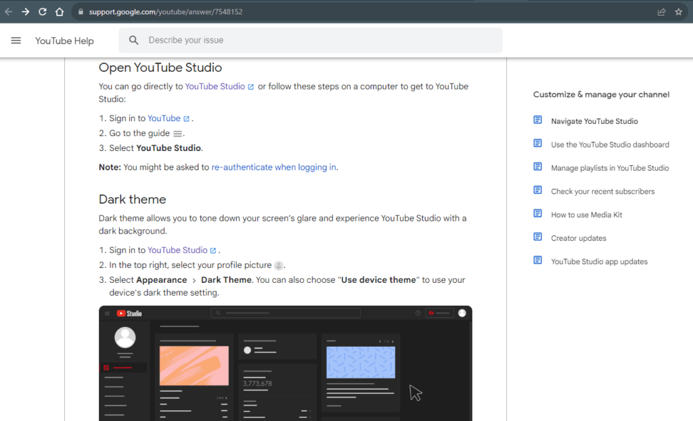
Task: Open How to use Media Kit article
Action: tap(587, 215)
